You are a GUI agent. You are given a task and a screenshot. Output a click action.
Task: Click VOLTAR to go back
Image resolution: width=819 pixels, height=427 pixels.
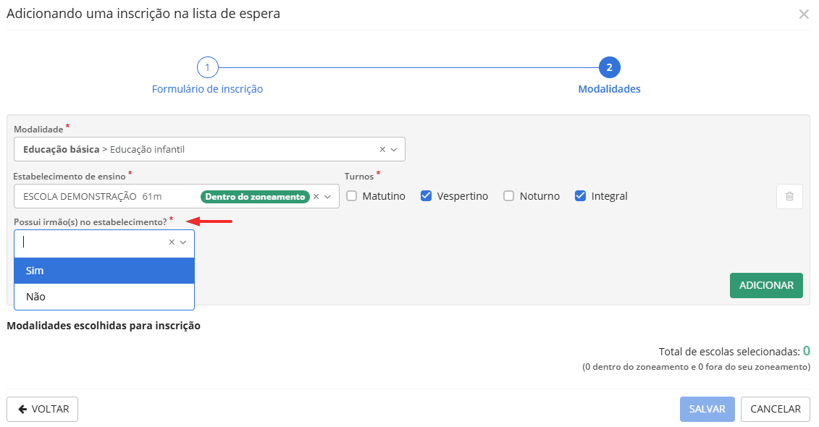coord(42,408)
